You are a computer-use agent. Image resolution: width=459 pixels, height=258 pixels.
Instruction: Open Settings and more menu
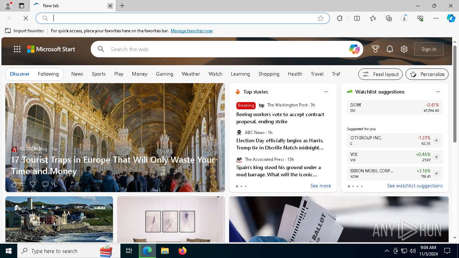tap(436, 18)
